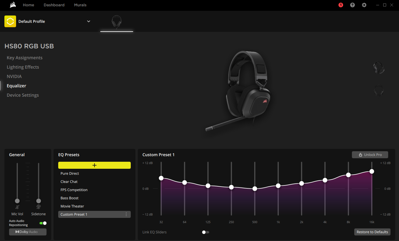Click the mic mute icon under Mic Vol slider
Viewport: 399px width, 241px height.
click(x=17, y=207)
